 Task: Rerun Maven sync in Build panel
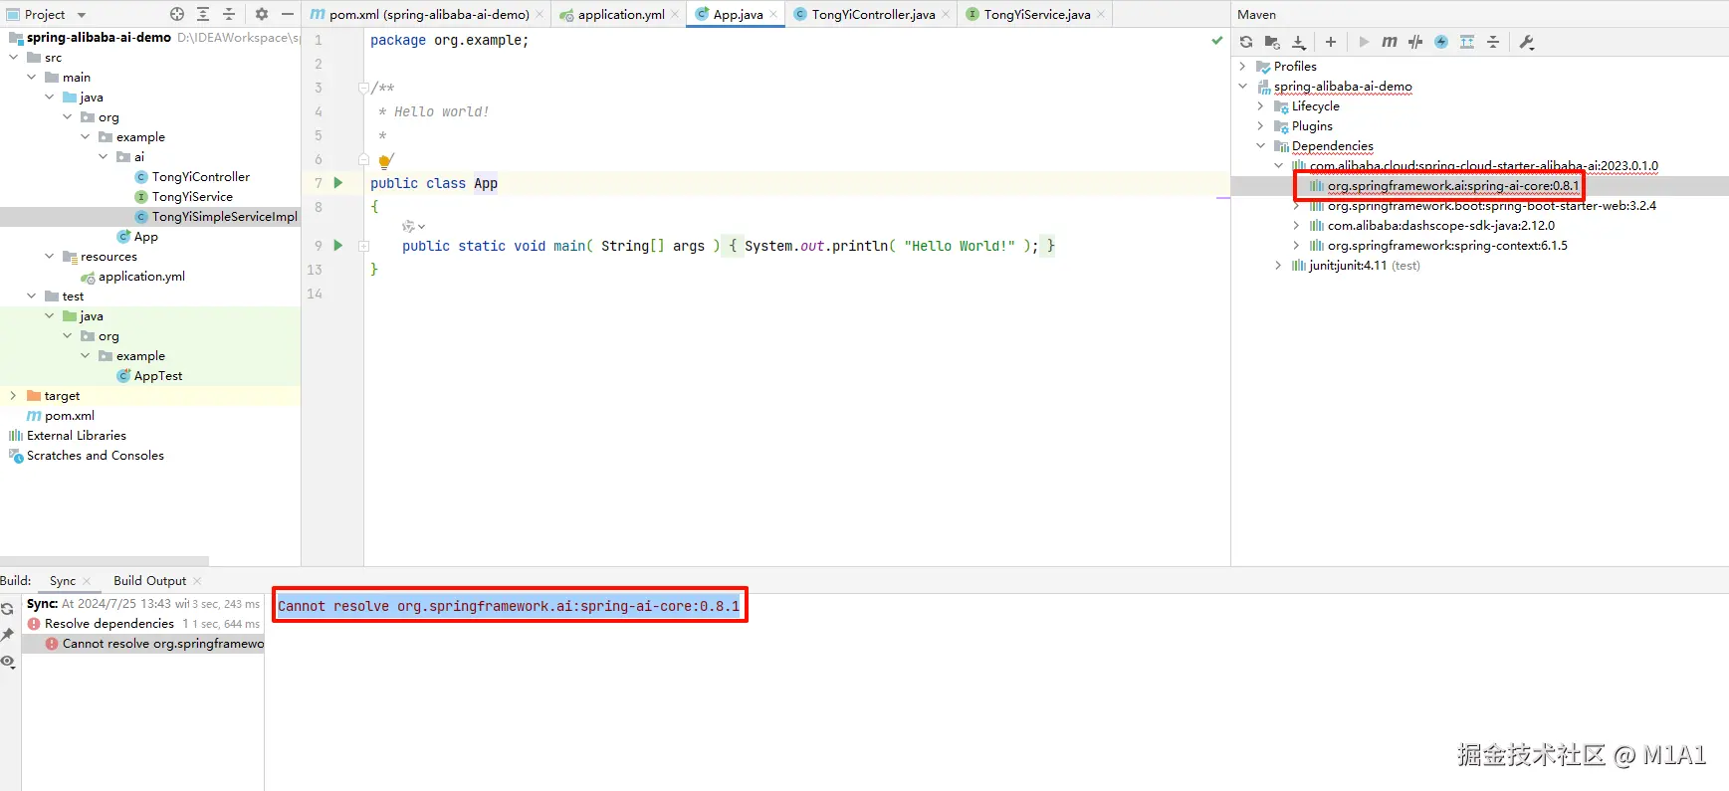pyautogui.click(x=8, y=609)
